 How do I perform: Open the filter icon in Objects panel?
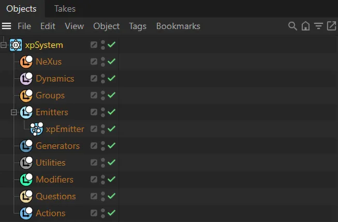tap(318, 26)
